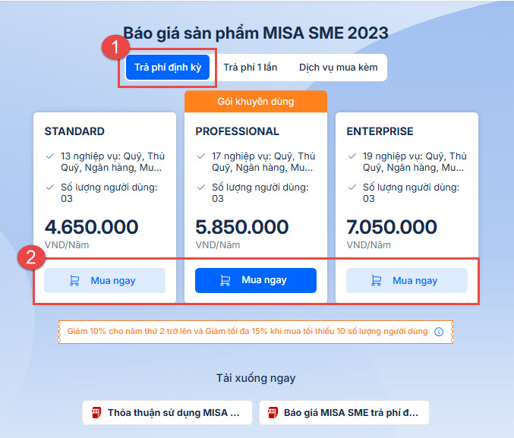Click the PROFESSIONAL price 5.850.000
This screenshot has width=514, height=438.
point(242,226)
